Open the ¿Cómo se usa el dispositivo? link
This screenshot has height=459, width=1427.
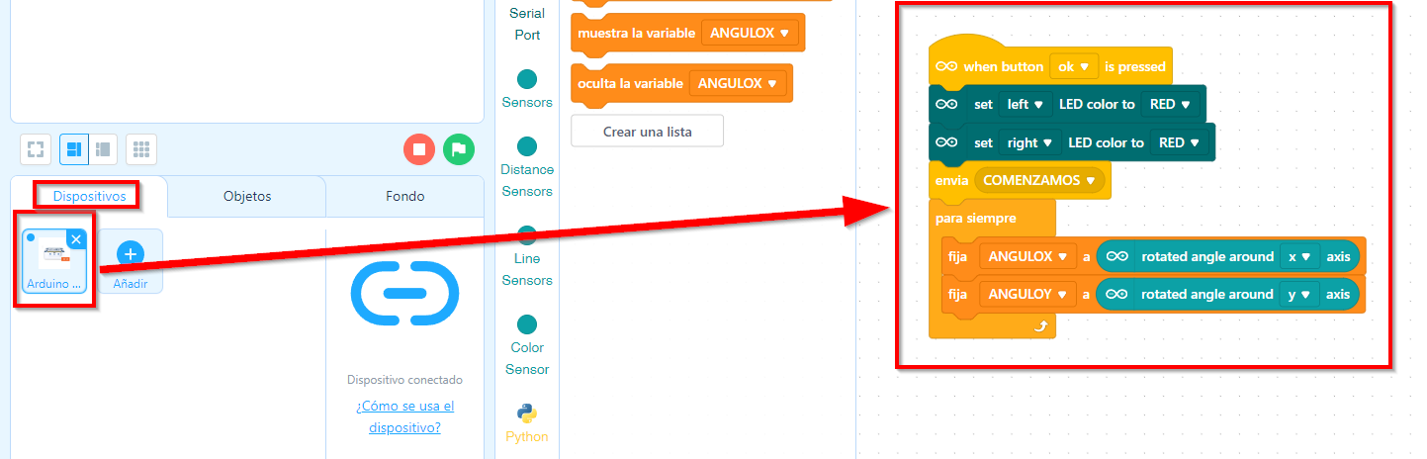pos(404,416)
